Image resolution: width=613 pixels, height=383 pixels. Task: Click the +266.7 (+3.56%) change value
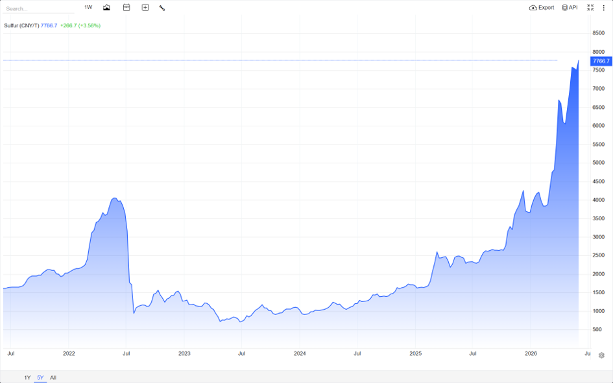click(80, 25)
